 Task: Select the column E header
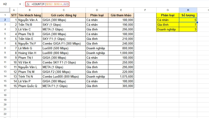point(121,10)
